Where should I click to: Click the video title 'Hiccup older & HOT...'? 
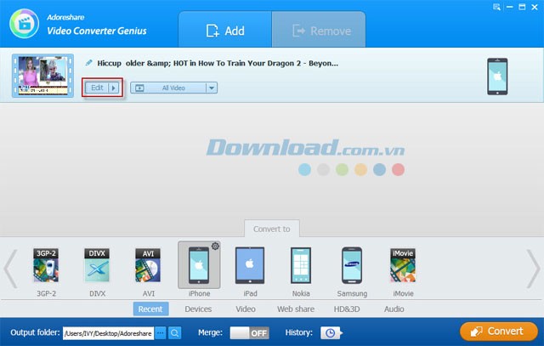[x=218, y=63]
